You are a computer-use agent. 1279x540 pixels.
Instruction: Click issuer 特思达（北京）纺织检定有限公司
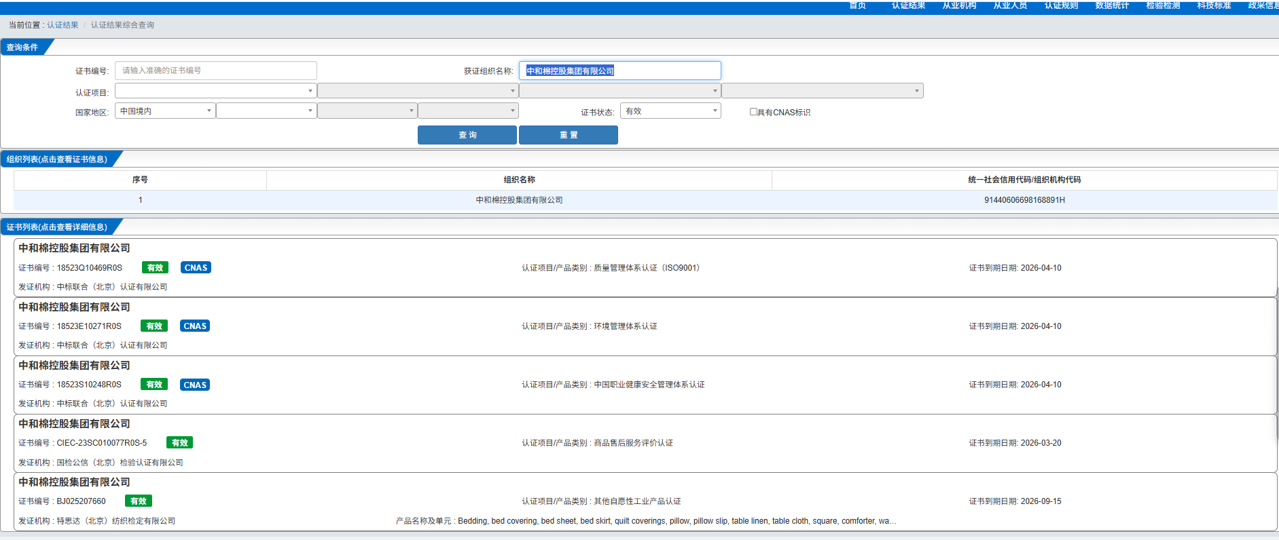click(x=116, y=521)
